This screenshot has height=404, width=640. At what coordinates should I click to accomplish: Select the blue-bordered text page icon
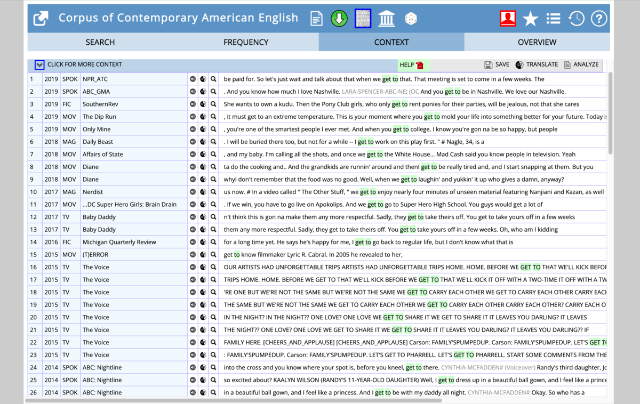(363, 19)
